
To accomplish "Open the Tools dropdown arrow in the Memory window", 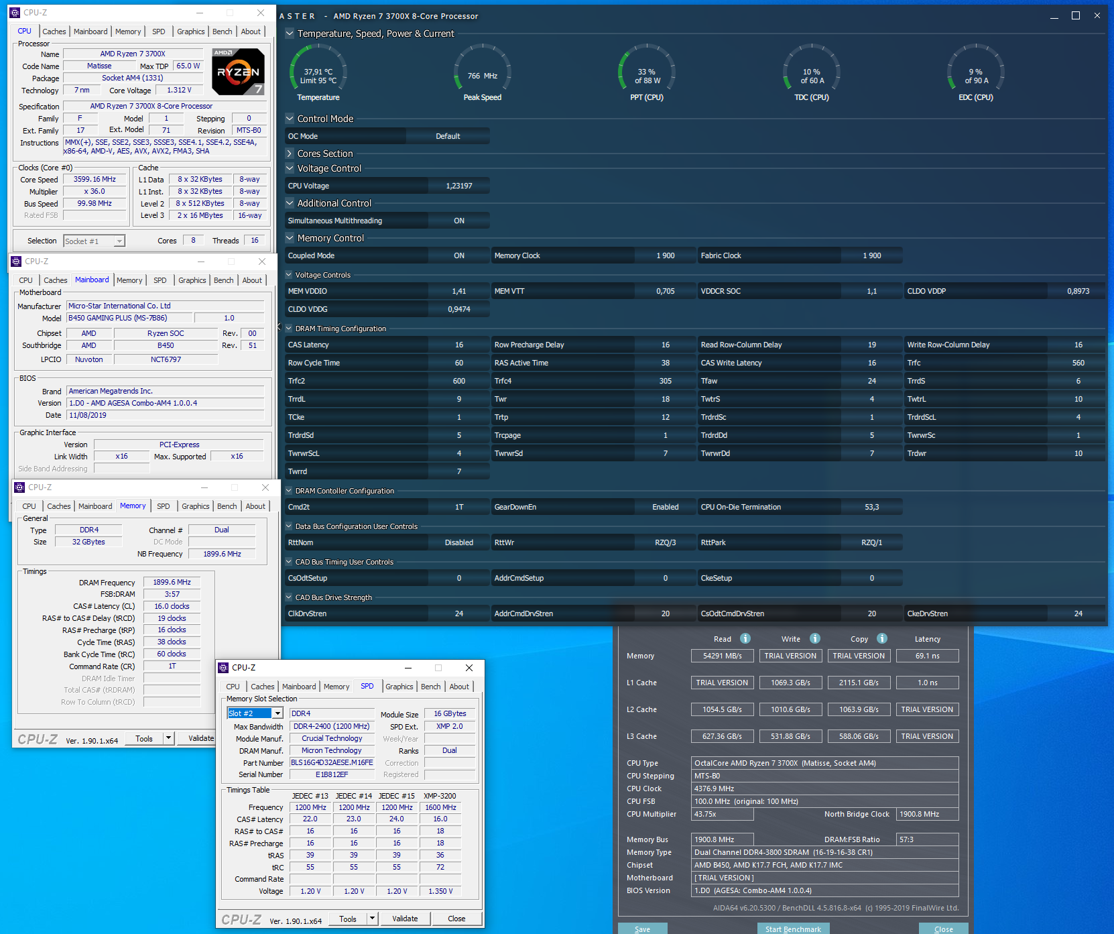I will [x=169, y=738].
